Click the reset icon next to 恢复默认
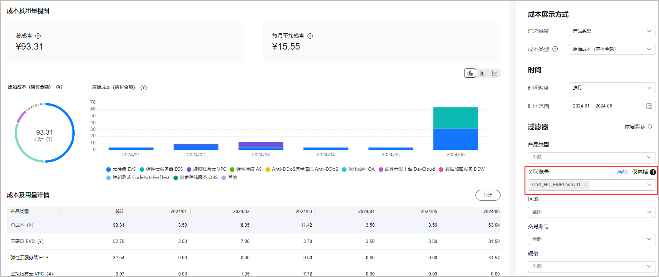Screen dimensions: 659x277 (x=650, y=127)
